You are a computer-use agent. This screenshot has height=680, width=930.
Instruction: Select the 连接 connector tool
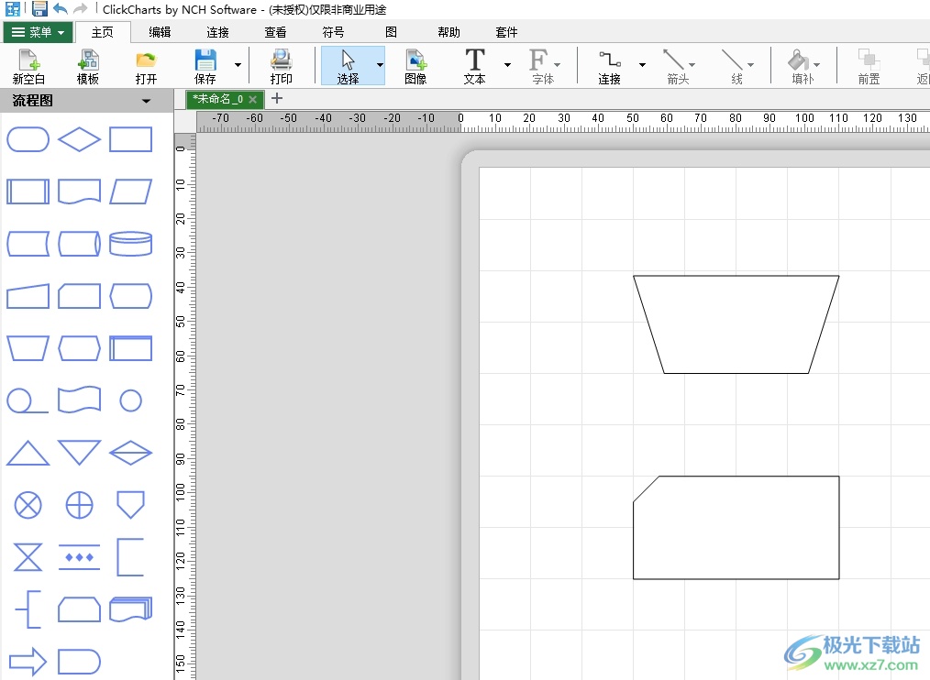(609, 66)
